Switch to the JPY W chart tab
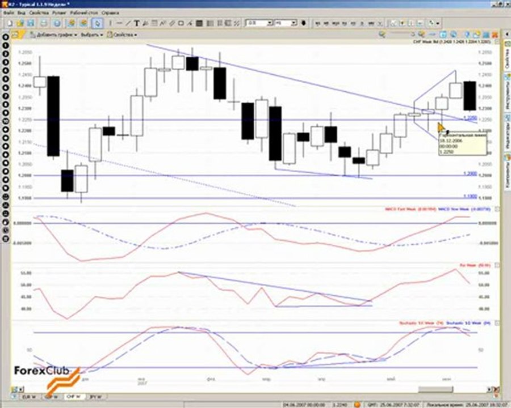 [95, 397]
